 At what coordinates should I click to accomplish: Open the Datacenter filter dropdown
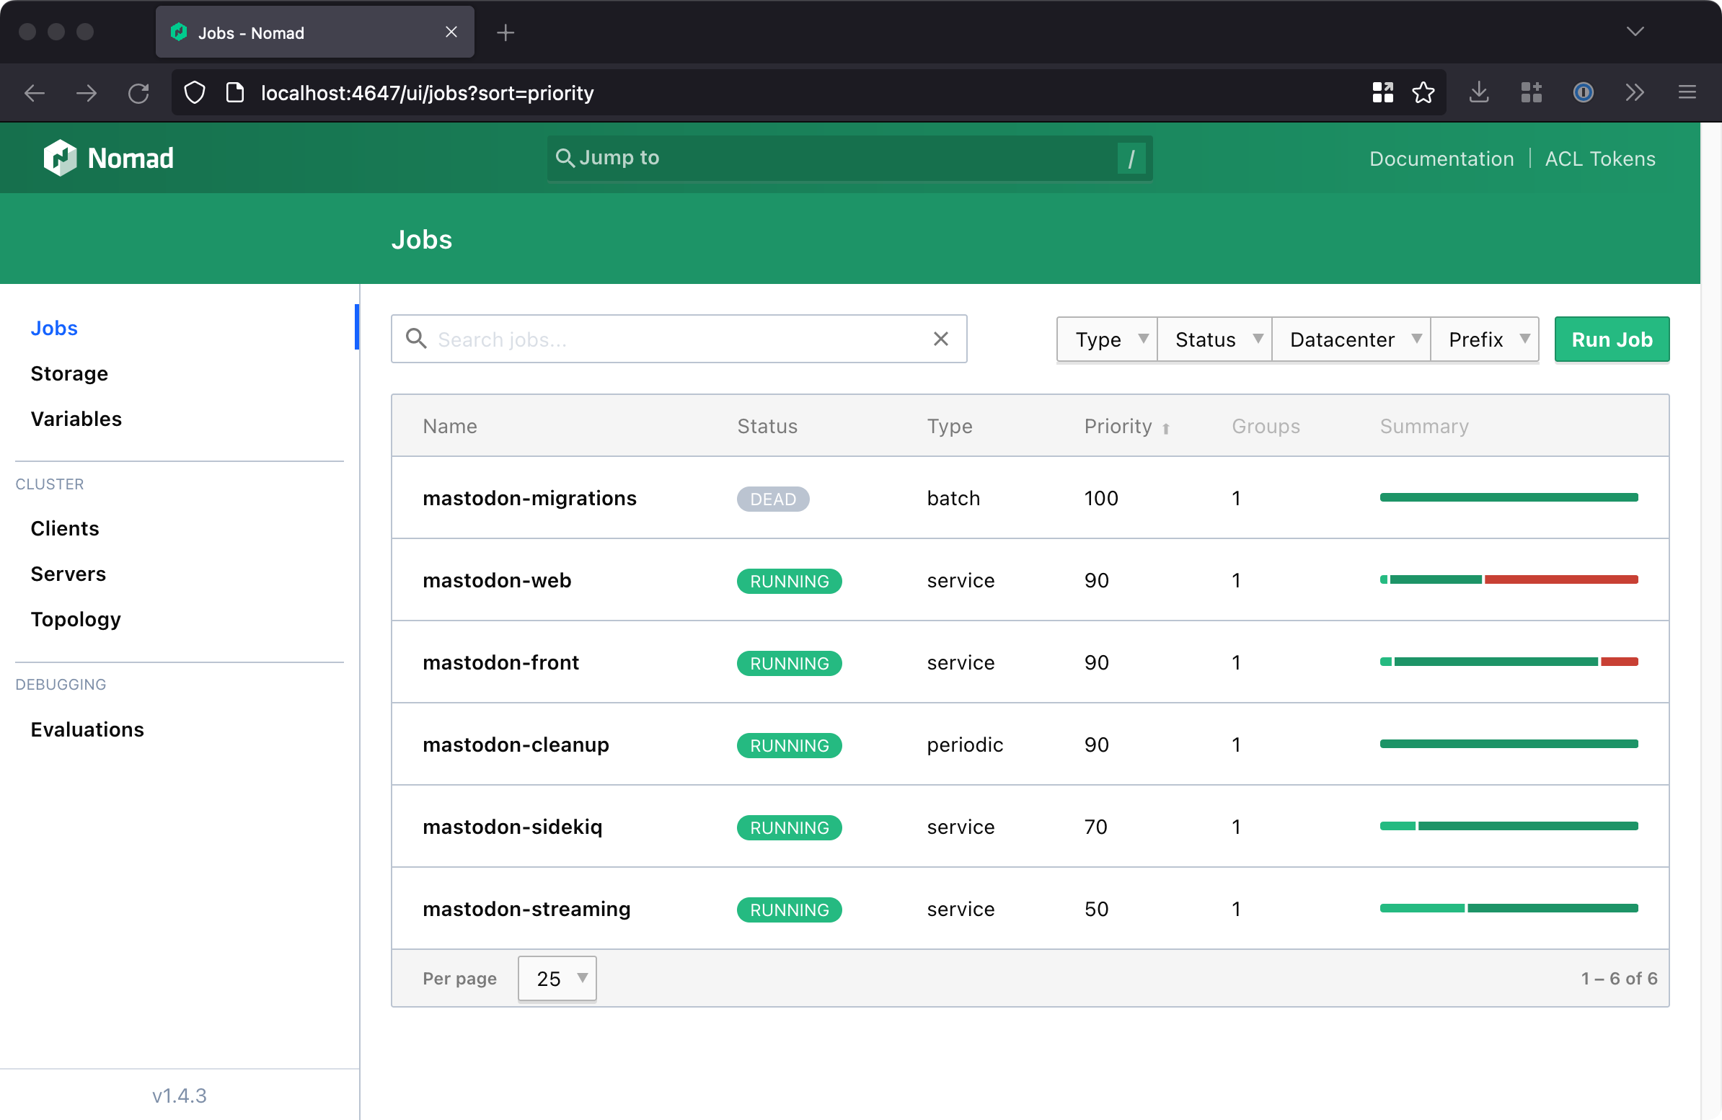tap(1351, 339)
